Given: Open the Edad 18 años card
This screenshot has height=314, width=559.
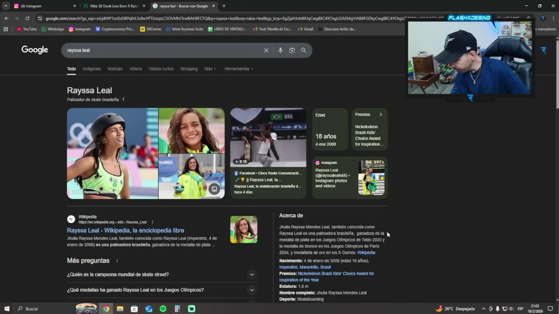Looking at the screenshot, I should pyautogui.click(x=330, y=130).
